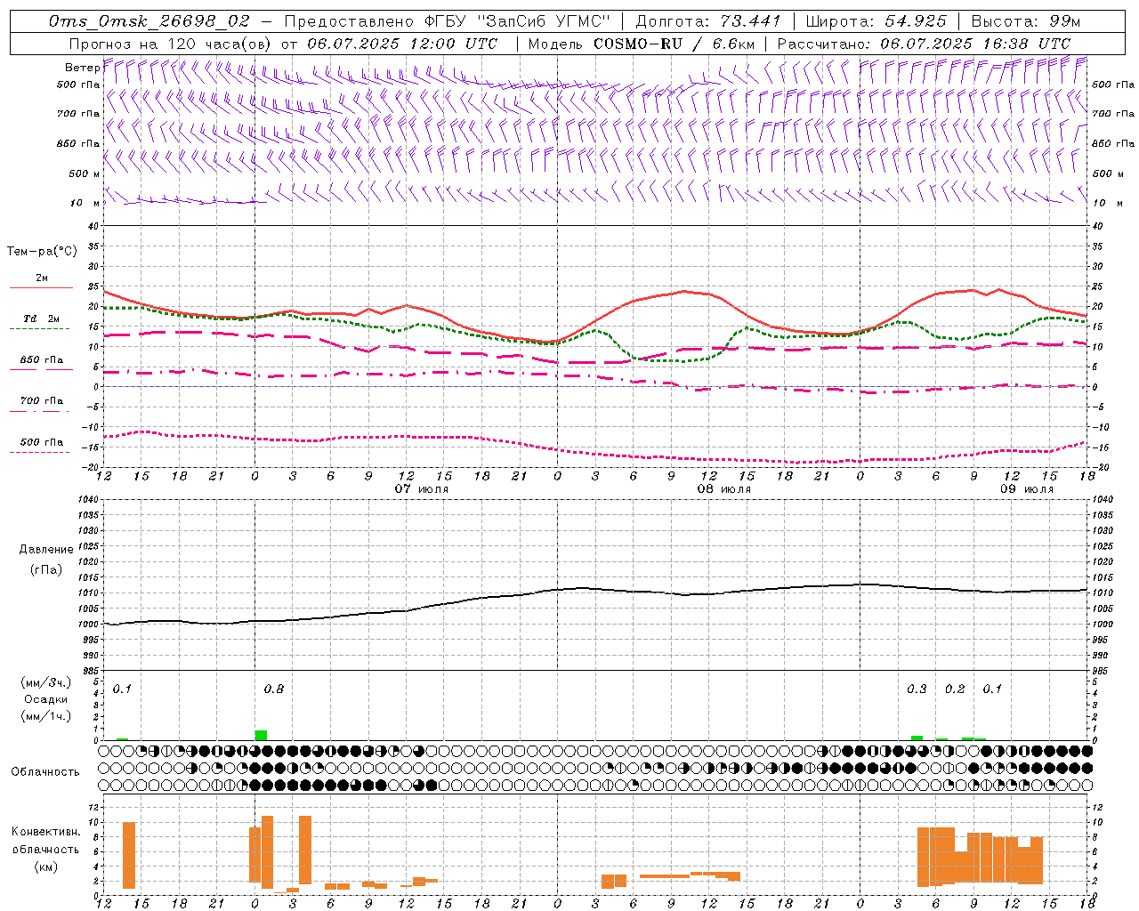Click the green precipitation bar under 0.3
The width and height of the screenshot is (1139, 911).
tap(917, 738)
